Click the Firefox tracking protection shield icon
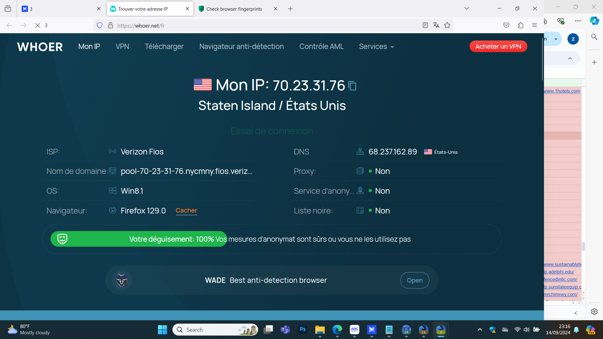 point(100,25)
